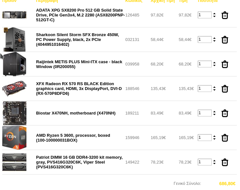Increase Ryzen 5 3600 quantity using up arrow
Screen dimensions: 240x190
click(214, 136)
